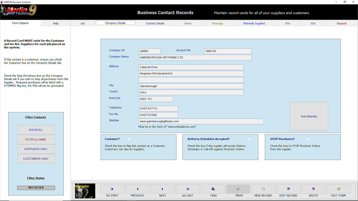
Task: Open Find record search
Action: [x=213, y=189]
